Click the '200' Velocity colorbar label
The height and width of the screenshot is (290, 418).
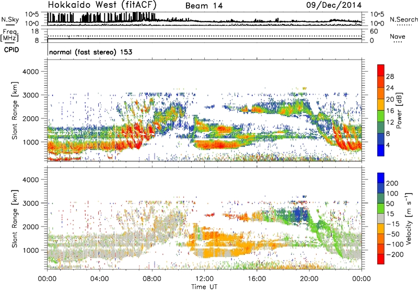[392, 183]
